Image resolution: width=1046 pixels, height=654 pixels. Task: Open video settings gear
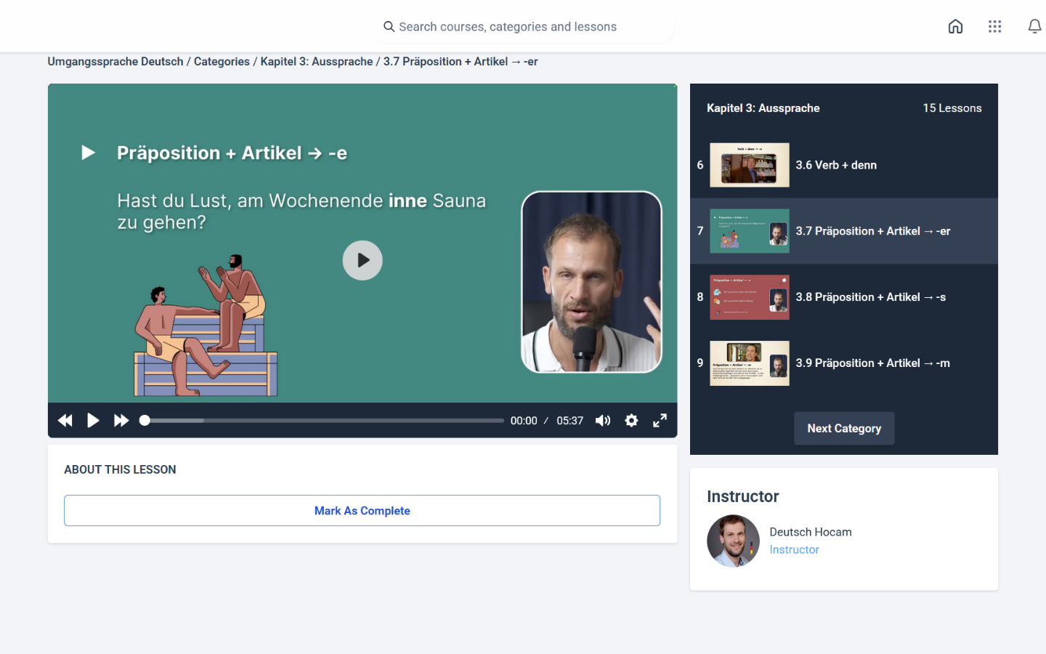631,421
